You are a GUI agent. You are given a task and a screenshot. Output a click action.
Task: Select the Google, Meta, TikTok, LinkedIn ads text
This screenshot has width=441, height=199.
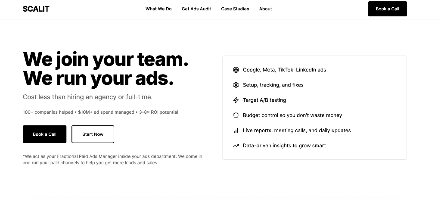click(284, 70)
